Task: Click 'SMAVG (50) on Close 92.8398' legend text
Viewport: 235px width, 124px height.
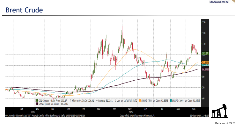Action: pyautogui.click(x=155, y=101)
